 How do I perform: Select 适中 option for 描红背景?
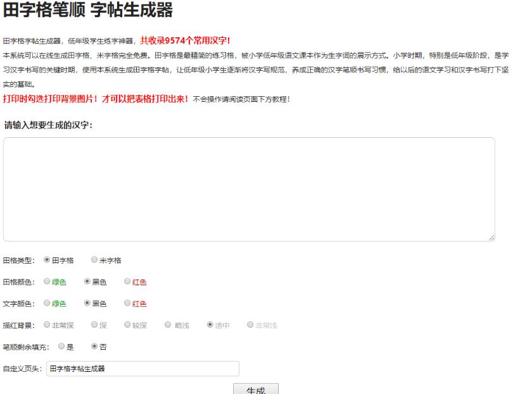(210, 325)
